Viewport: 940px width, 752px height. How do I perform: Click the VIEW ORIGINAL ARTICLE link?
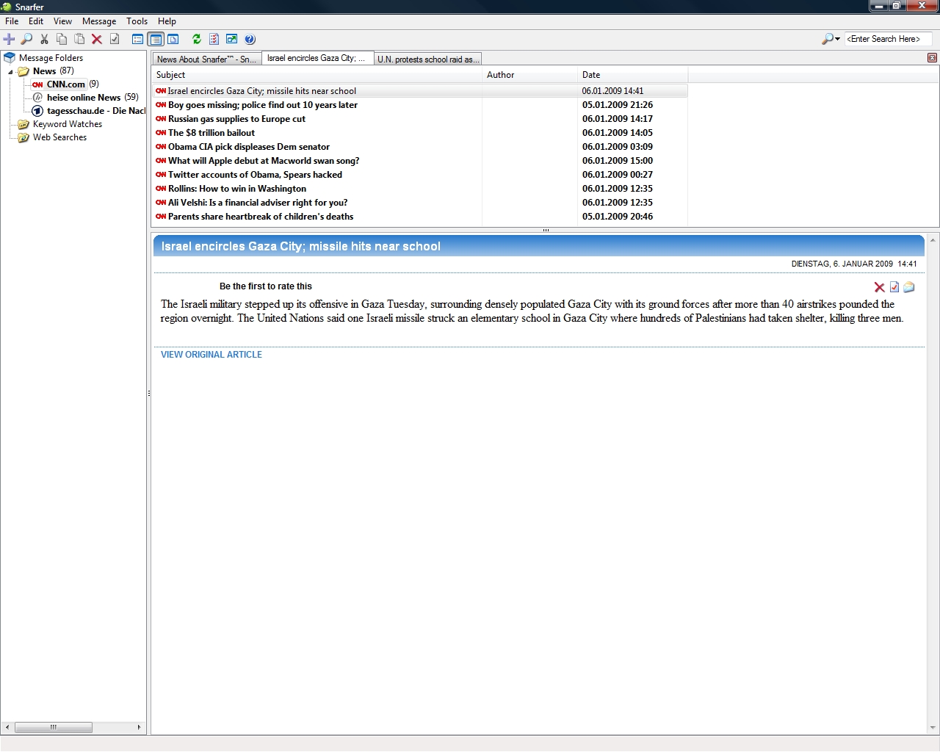(x=211, y=355)
